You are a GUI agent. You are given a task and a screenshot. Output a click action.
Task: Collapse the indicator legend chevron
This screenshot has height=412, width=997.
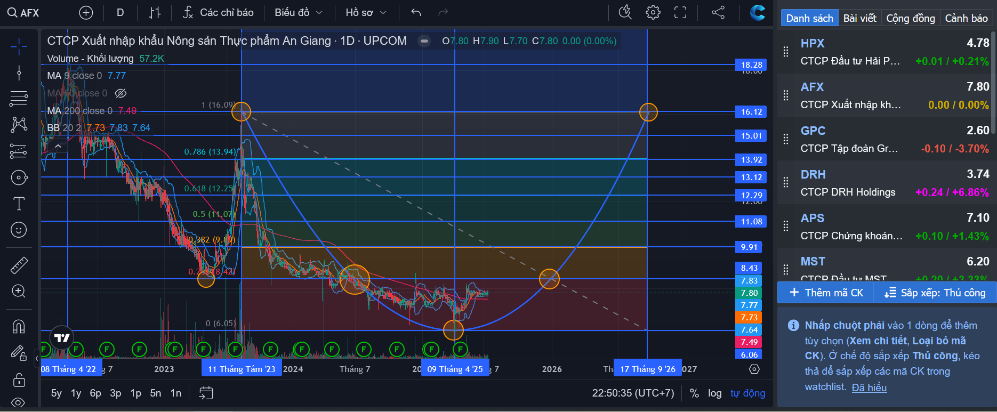(x=58, y=146)
